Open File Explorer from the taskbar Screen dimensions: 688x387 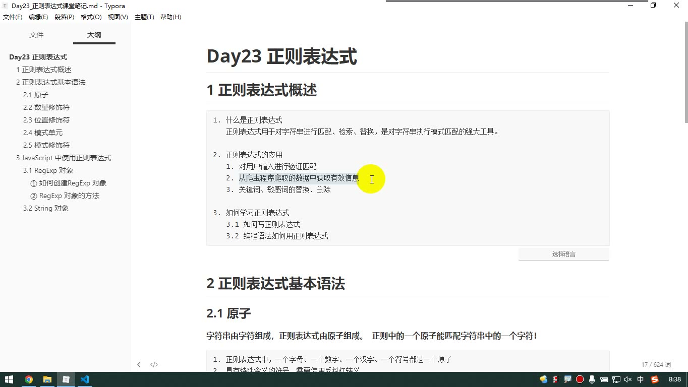(x=47, y=379)
